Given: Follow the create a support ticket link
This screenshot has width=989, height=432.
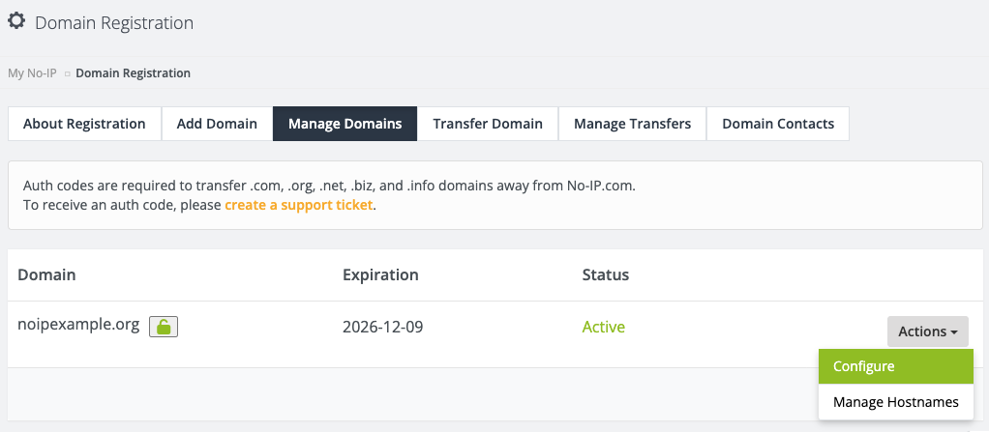Looking at the screenshot, I should (x=299, y=205).
